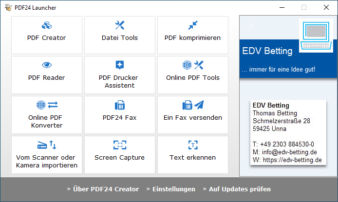Screen dimensions: 338x202
Task: Click the EDV Betting contact card
Action: pos(288,132)
